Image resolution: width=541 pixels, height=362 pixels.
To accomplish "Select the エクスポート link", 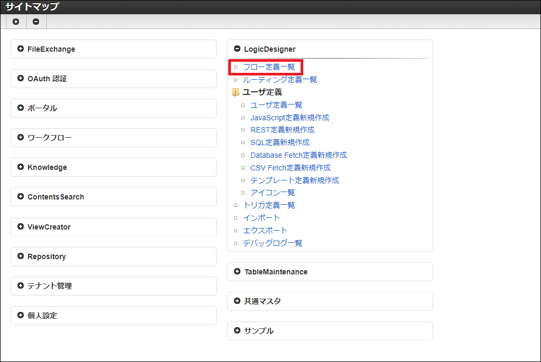I will [265, 231].
